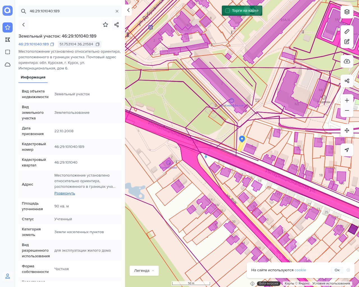359x287 pixels.
Task: Zoom in with the plus button
Action: (347, 100)
